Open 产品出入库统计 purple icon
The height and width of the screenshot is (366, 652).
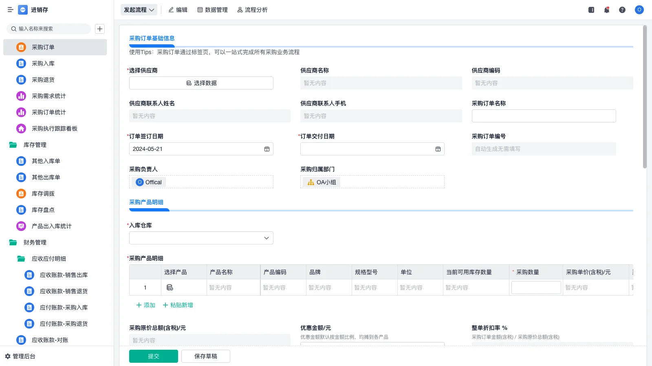pos(21,226)
